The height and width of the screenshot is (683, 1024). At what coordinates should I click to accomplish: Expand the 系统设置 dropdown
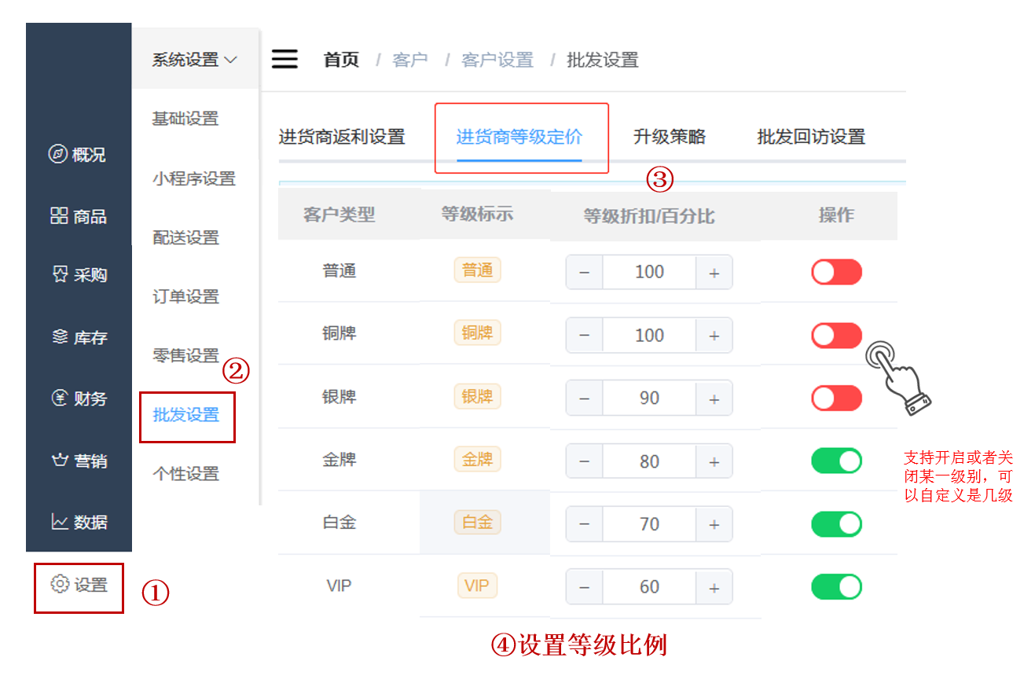coord(195,60)
